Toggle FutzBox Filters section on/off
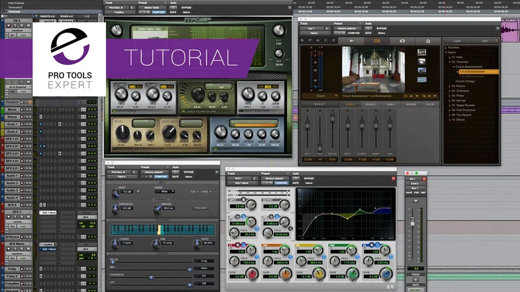The width and height of the screenshot is (520, 292). coord(115,111)
